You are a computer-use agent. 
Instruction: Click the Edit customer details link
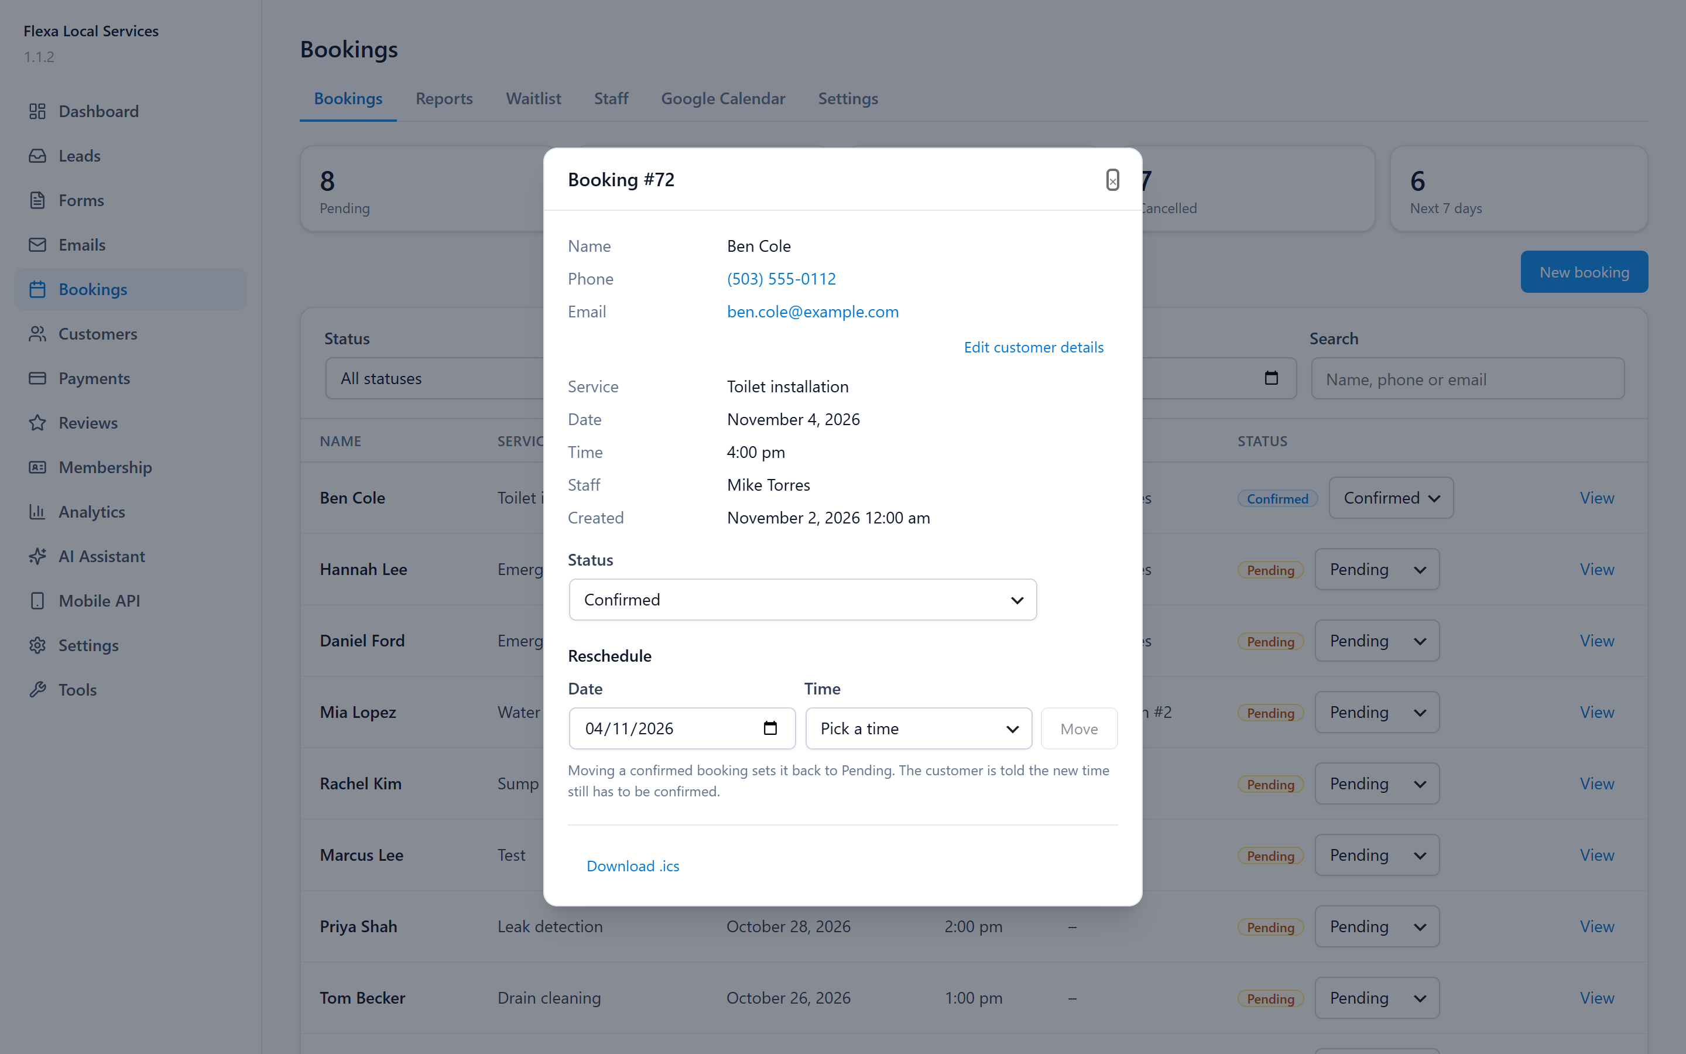[x=1033, y=347]
